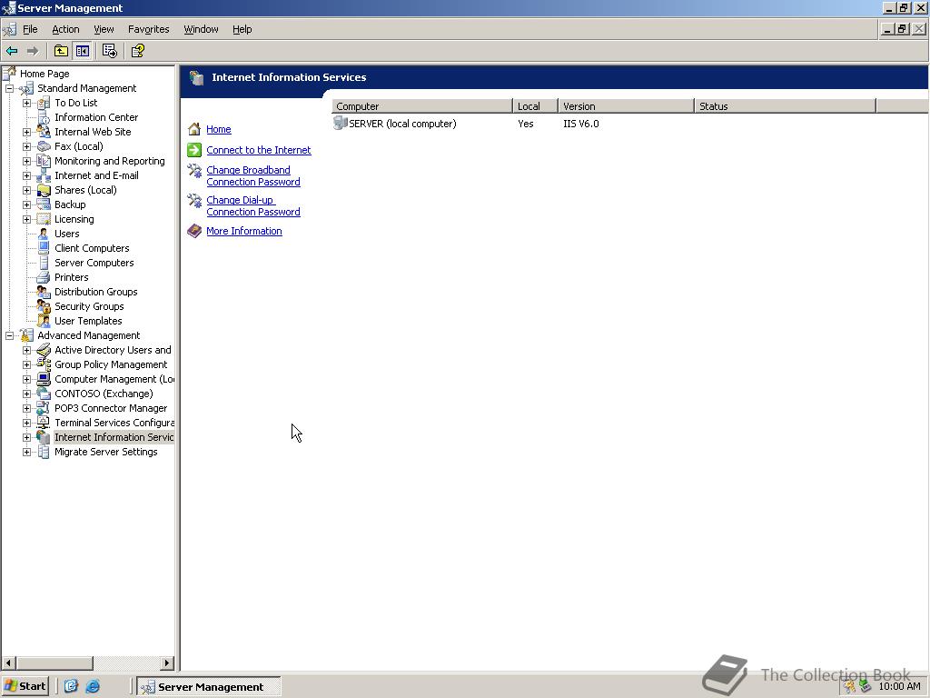Open the Help toolbar icon

pos(138,51)
